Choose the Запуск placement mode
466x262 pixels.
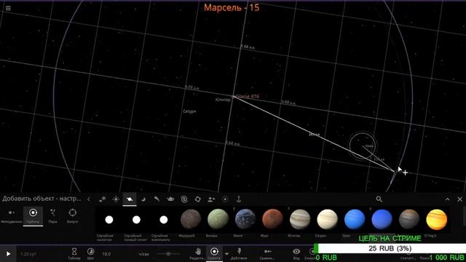[x=73, y=215]
